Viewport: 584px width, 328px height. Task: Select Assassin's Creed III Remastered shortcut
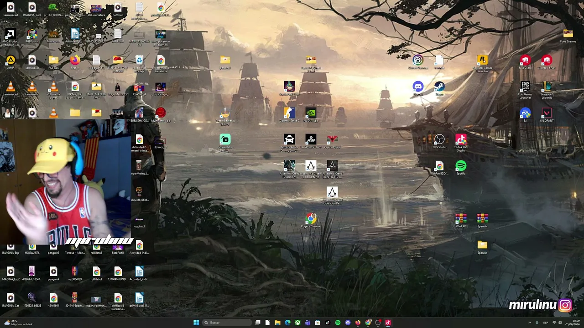(x=311, y=169)
